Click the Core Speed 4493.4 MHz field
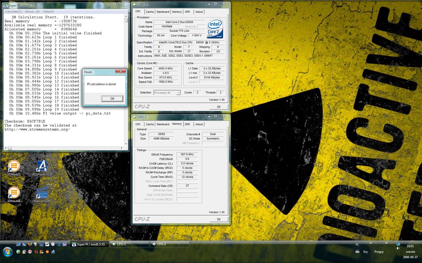The width and height of the screenshot is (422, 263). tap(166, 68)
